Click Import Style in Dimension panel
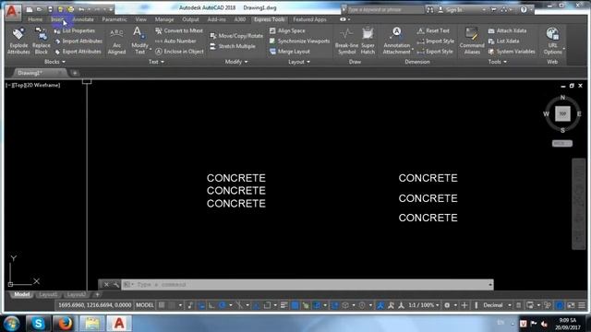591x332 pixels. point(436,41)
